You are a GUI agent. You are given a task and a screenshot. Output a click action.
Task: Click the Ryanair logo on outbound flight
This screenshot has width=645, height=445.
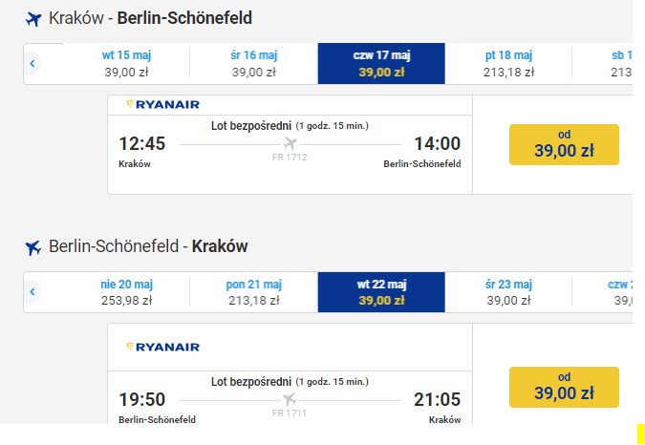(x=162, y=105)
